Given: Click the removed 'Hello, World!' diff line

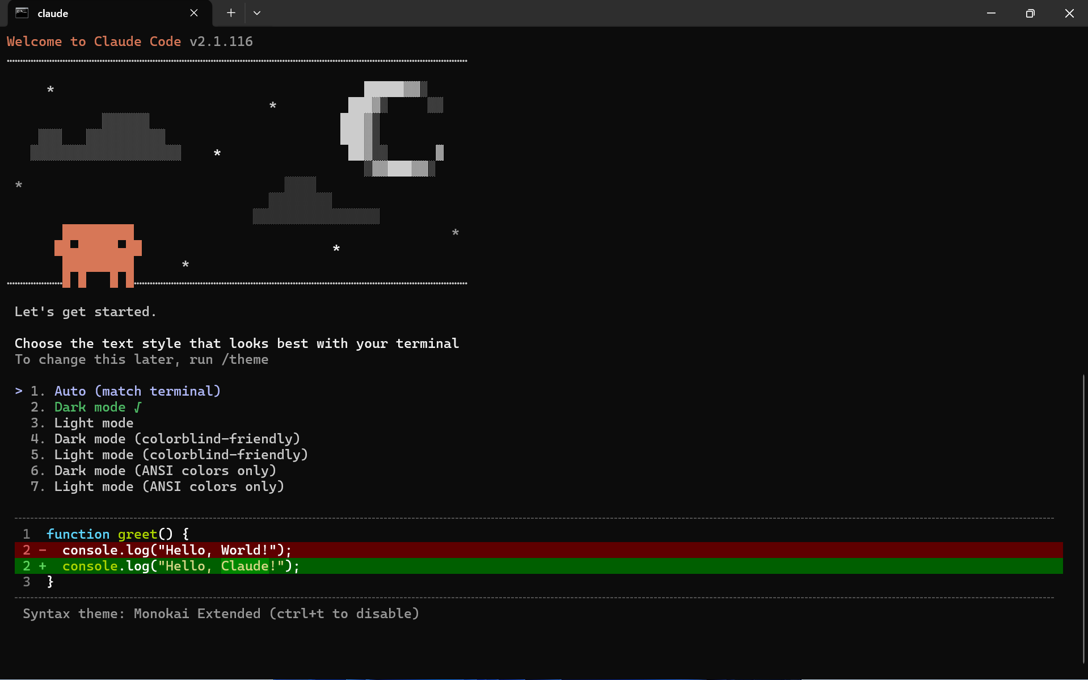Looking at the screenshot, I should coord(538,550).
